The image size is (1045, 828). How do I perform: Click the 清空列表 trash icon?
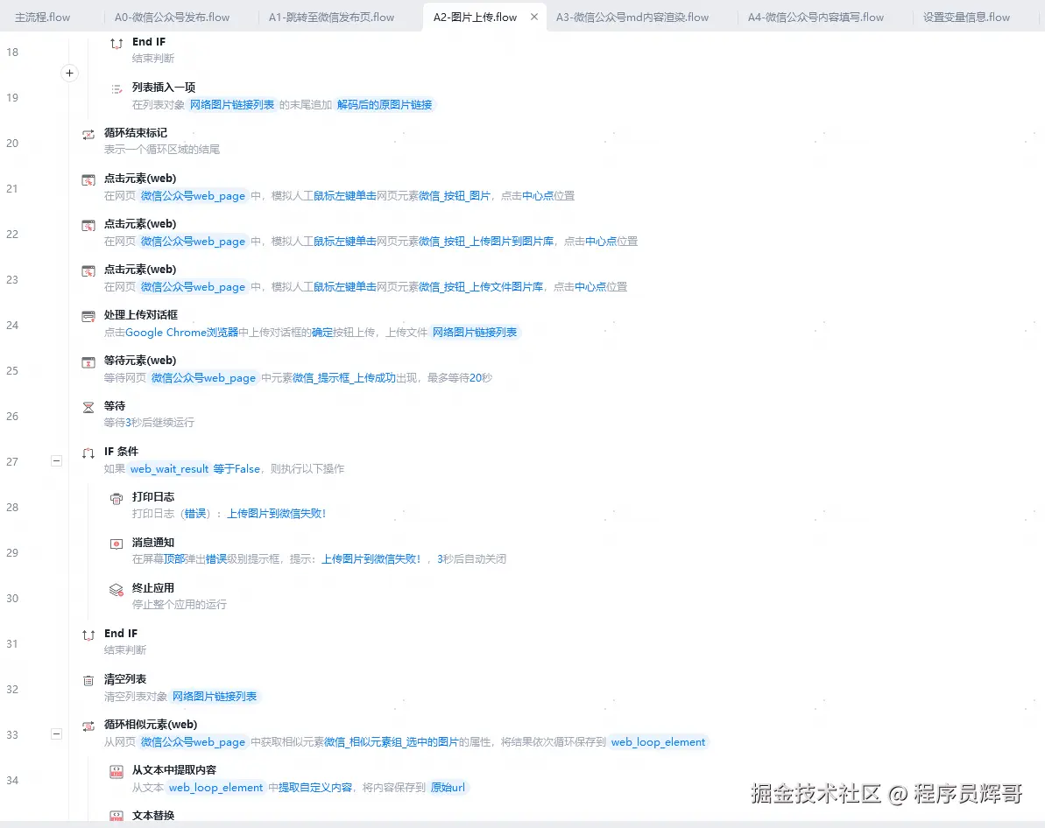88,681
